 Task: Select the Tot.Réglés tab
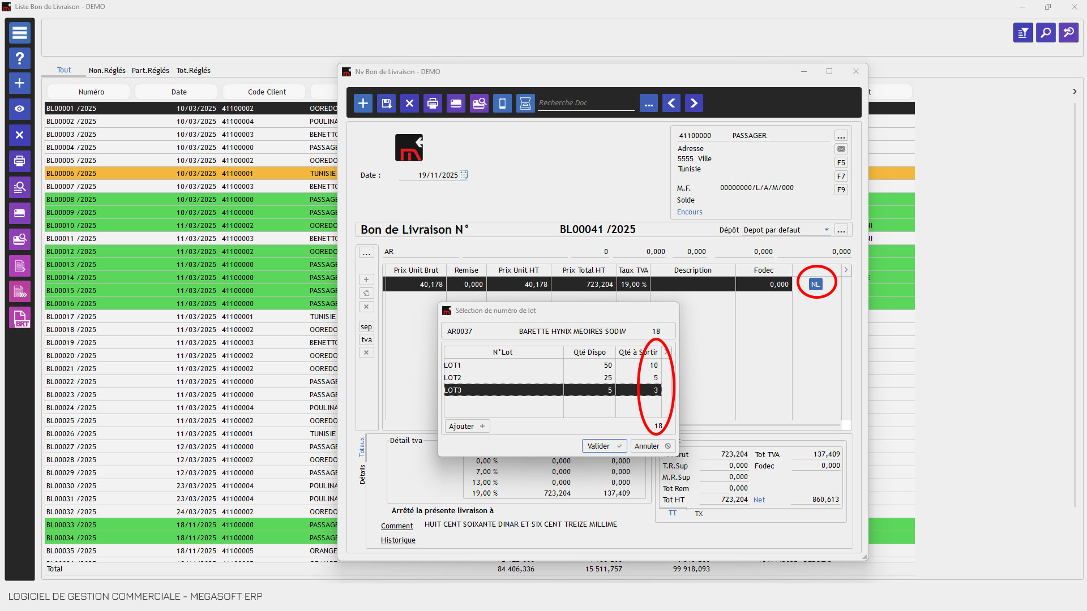(194, 70)
